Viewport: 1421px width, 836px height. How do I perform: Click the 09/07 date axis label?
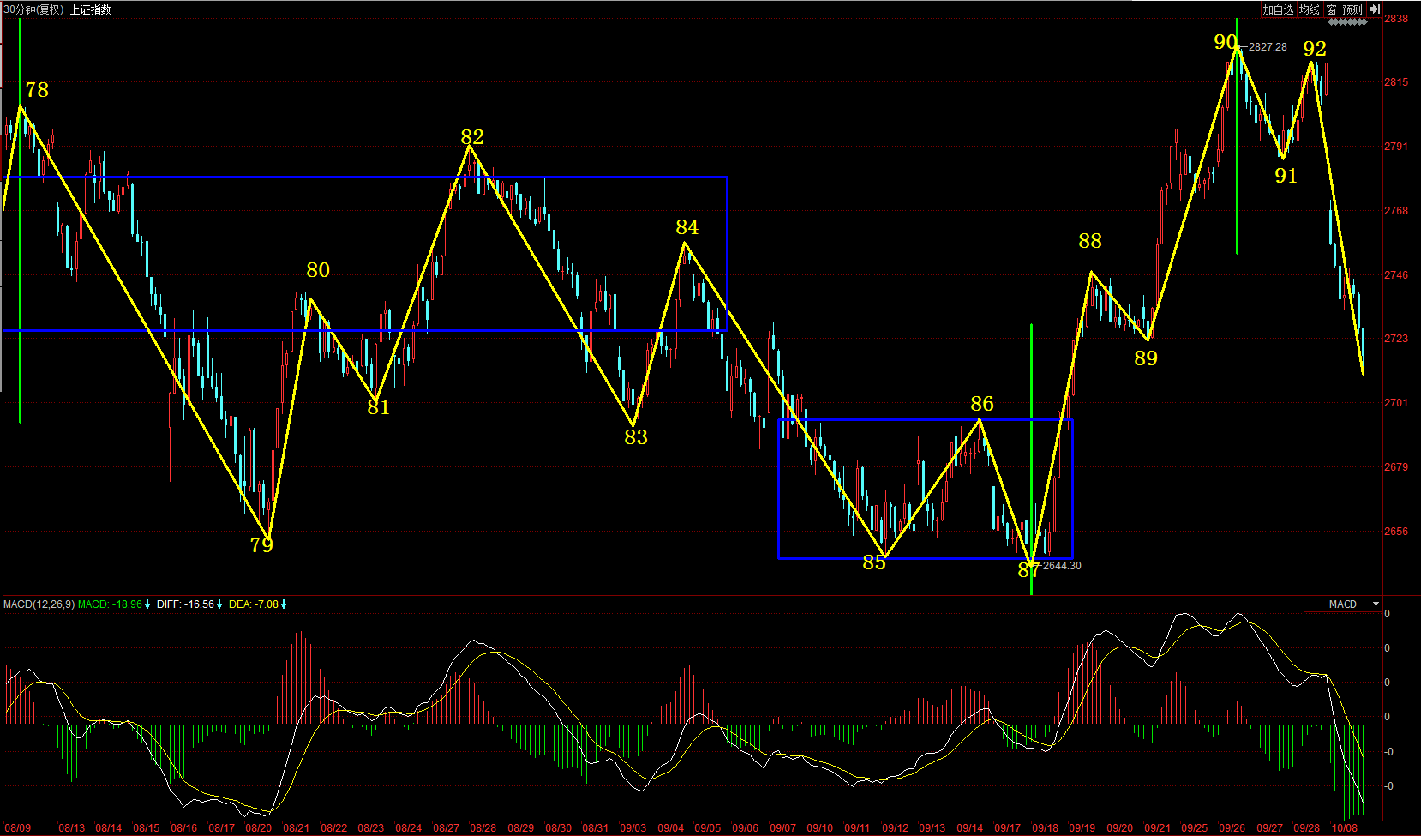click(x=782, y=828)
